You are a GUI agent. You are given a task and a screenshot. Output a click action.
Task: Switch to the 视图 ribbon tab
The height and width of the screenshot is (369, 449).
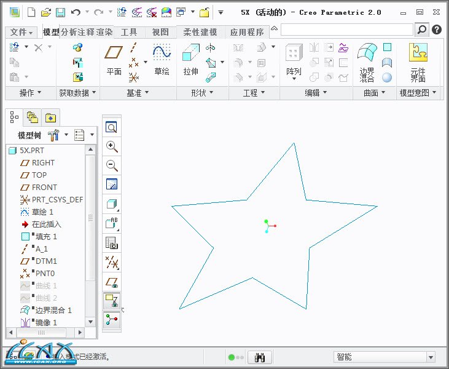[x=160, y=33]
